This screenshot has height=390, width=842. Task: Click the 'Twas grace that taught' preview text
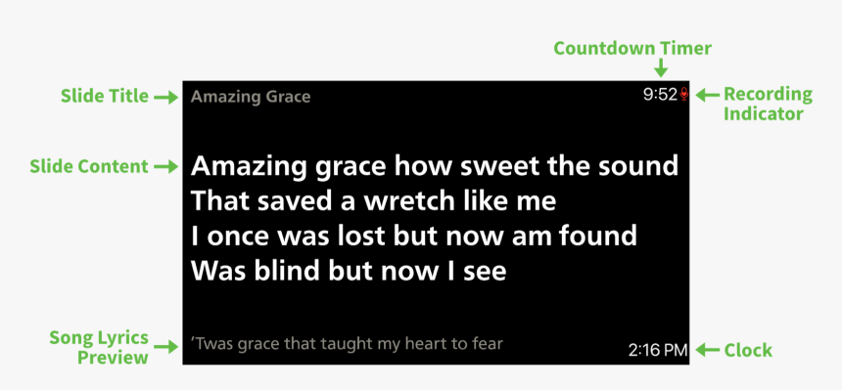click(347, 343)
